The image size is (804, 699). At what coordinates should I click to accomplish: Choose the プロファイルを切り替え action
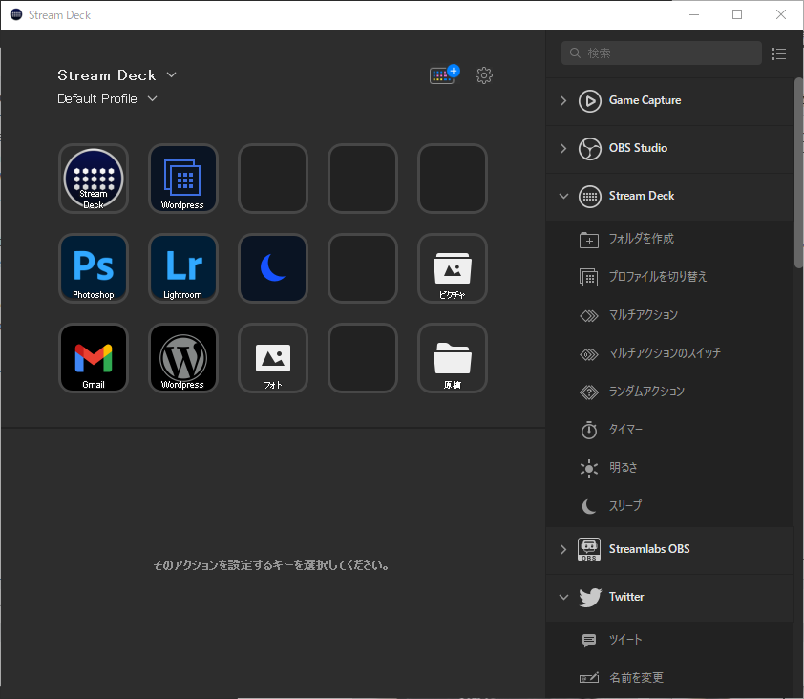669,277
